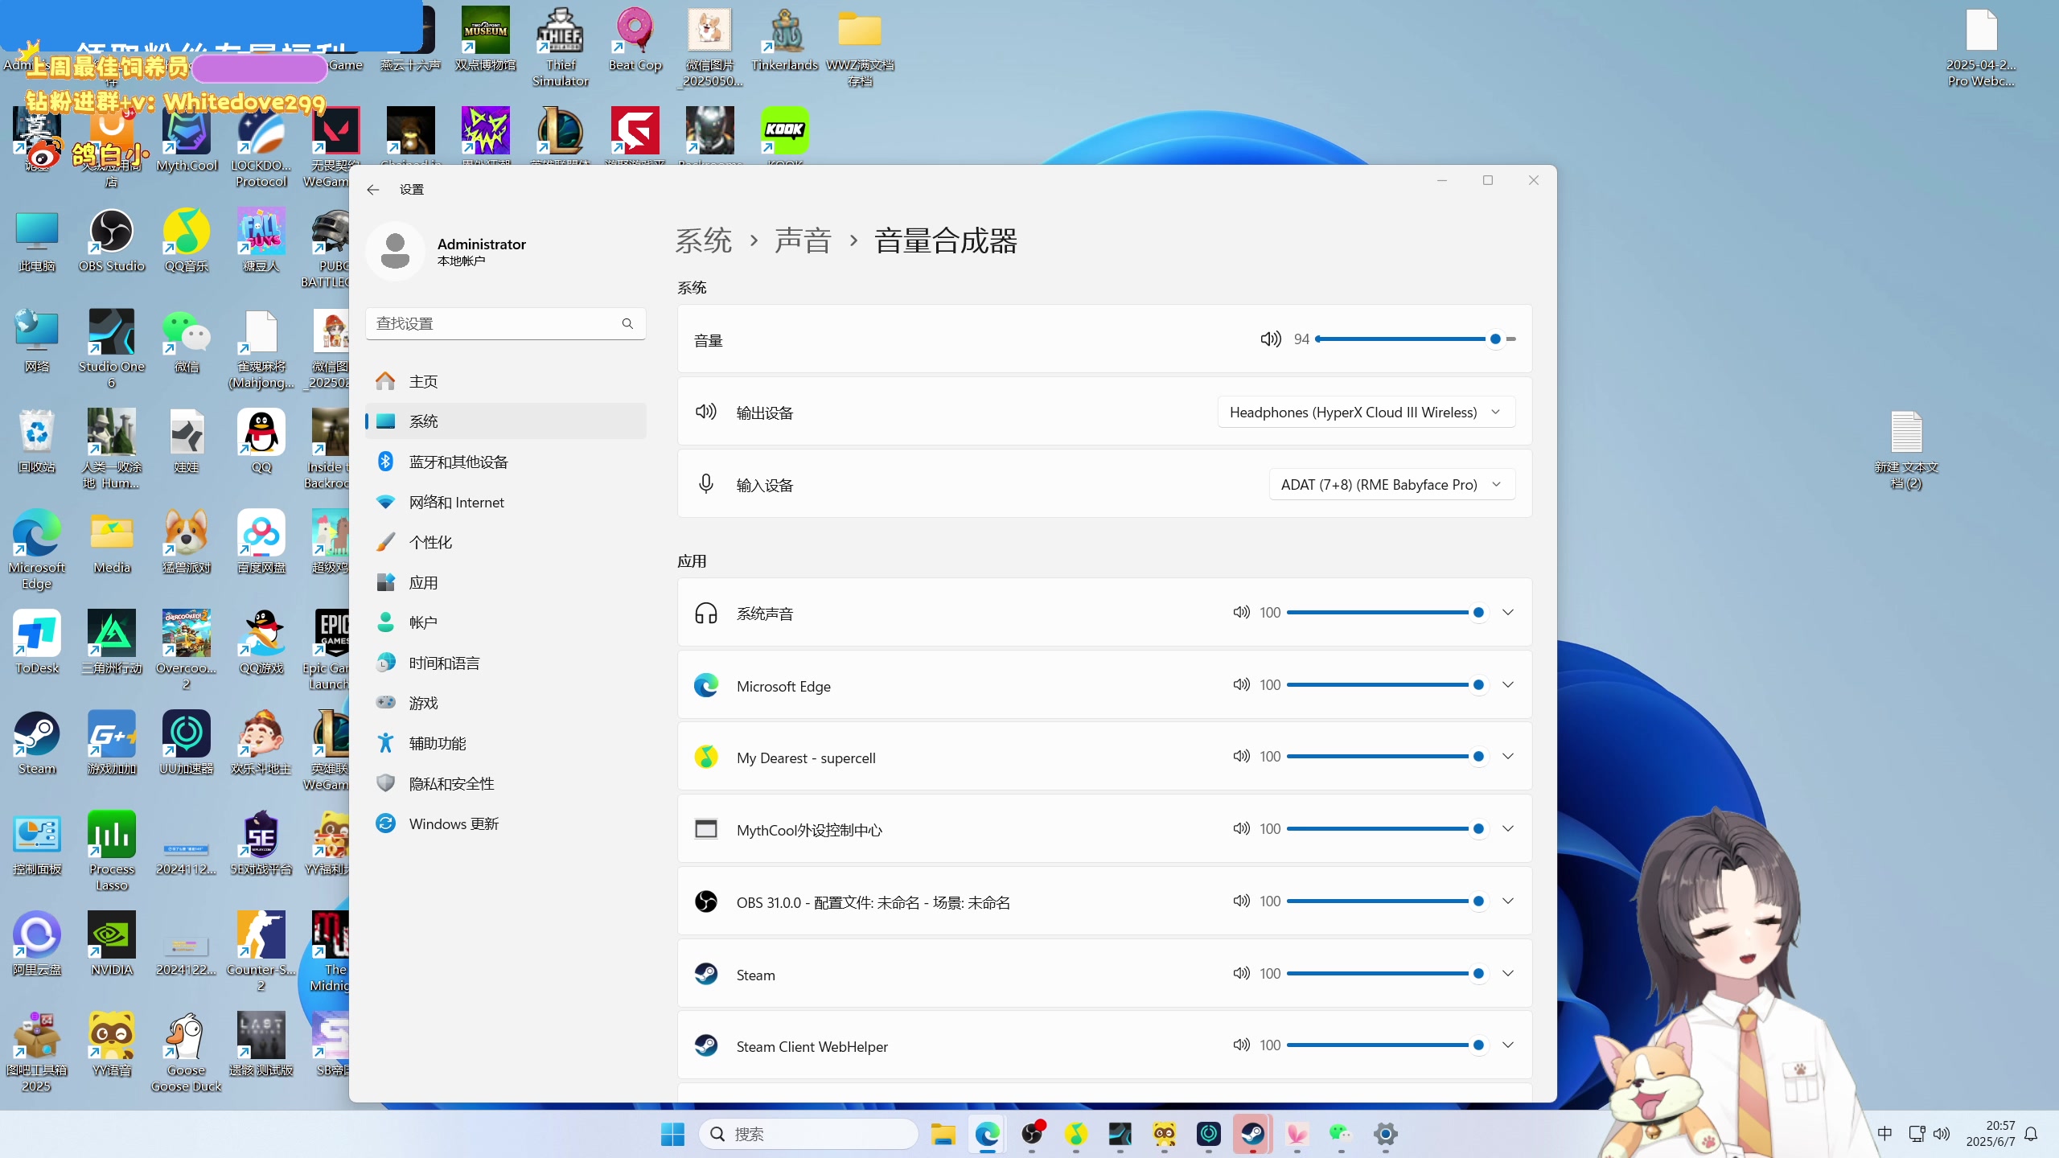Go to 声音 breadcrumb link
This screenshot has height=1158, width=2059.
click(803, 240)
